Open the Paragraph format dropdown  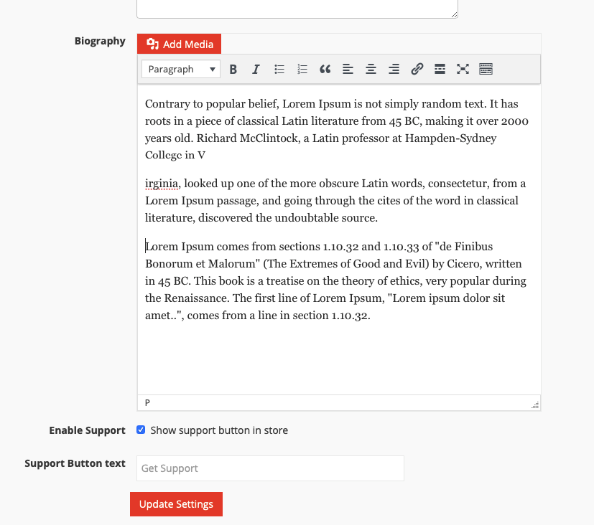(x=181, y=70)
